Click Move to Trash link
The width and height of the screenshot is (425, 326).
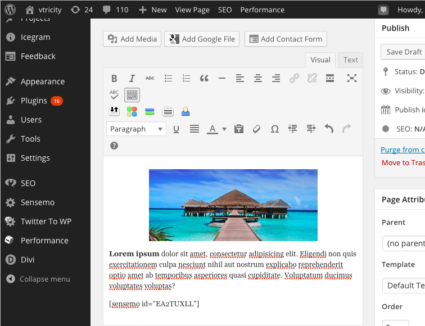pos(403,162)
